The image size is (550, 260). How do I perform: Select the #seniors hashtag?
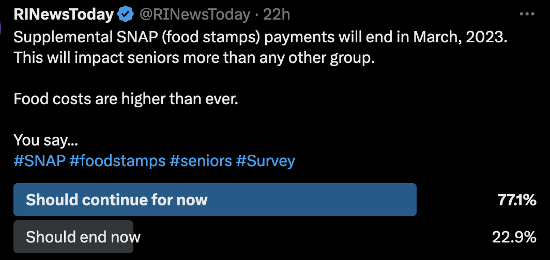click(200, 161)
